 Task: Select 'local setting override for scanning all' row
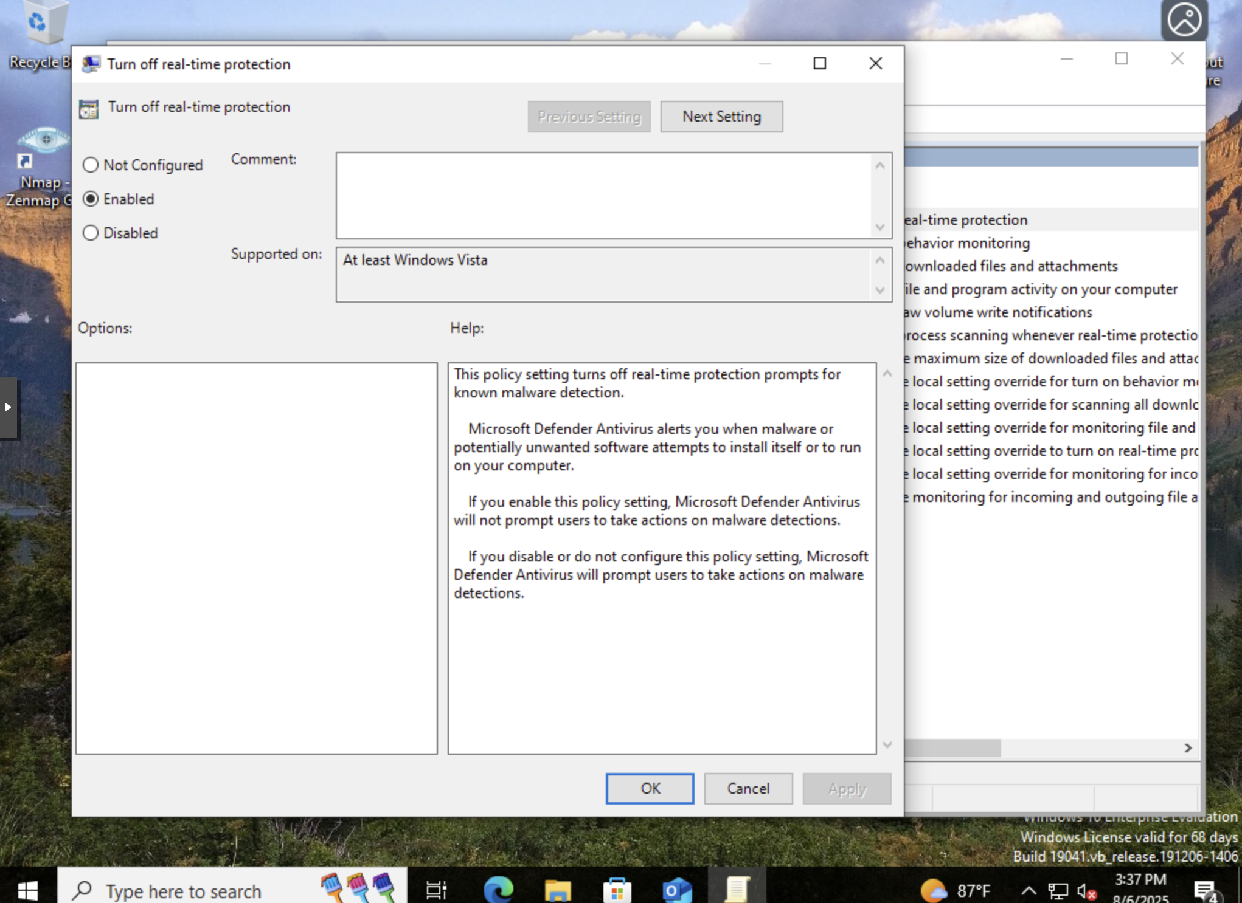pyautogui.click(x=1051, y=405)
